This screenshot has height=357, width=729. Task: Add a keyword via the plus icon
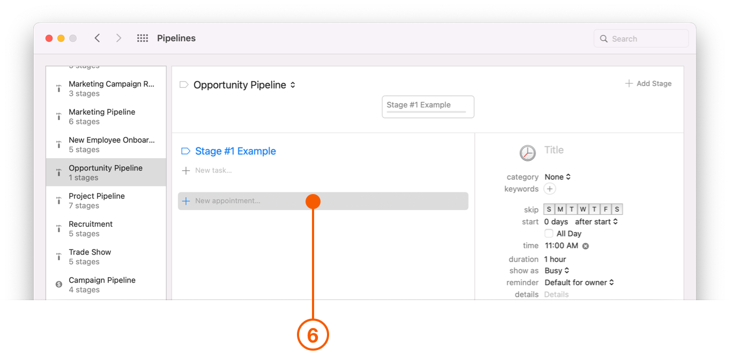pos(550,189)
